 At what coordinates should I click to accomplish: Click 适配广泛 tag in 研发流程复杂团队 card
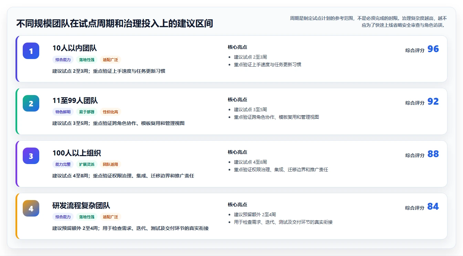(111, 217)
